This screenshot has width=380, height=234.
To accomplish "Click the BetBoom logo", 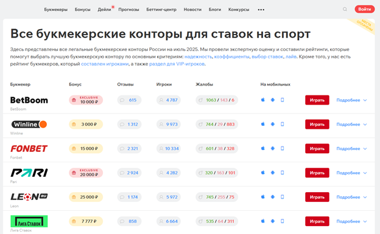I will click(29, 100).
